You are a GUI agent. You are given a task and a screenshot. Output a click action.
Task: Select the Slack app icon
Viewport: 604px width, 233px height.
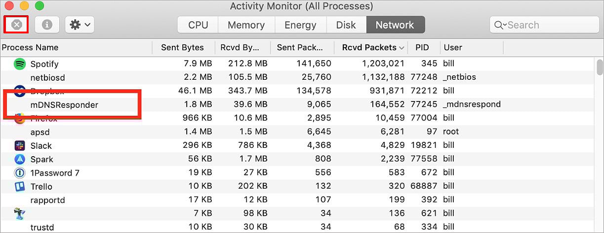click(20, 145)
